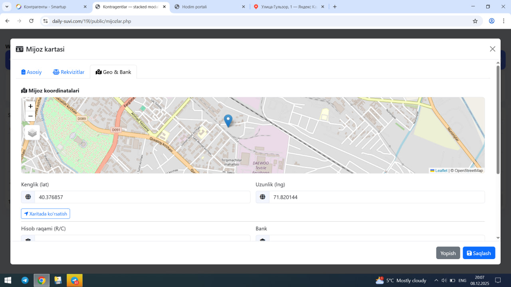Click the Yopish button
Screen dimensions: 511x287
(448, 253)
